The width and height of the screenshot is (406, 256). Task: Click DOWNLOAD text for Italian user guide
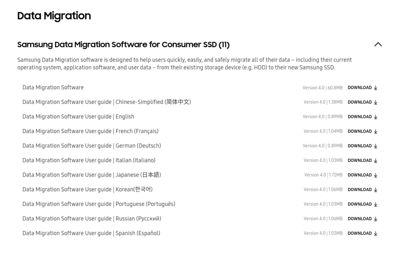pos(360,160)
